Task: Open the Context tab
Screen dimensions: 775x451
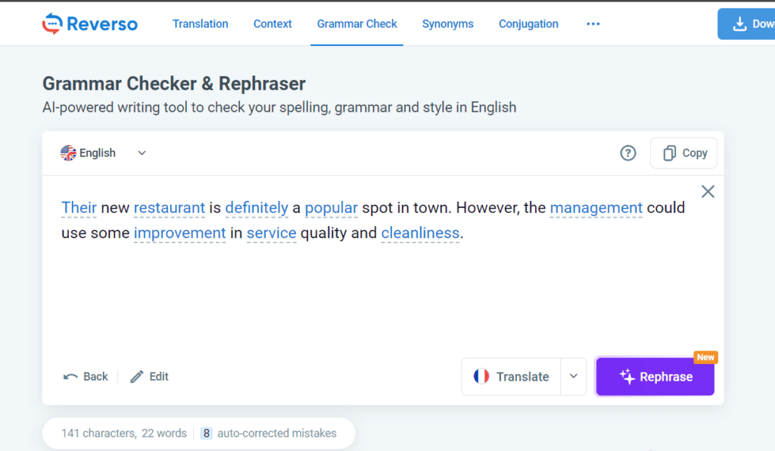Action: coord(272,23)
